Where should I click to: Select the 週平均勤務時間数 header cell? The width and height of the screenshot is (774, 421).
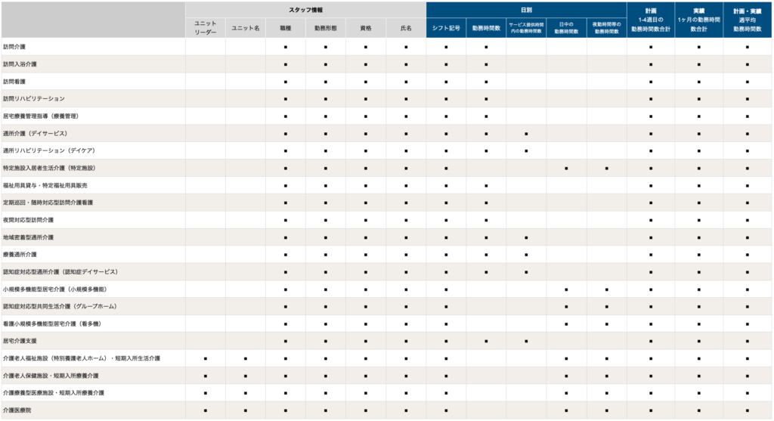point(748,20)
